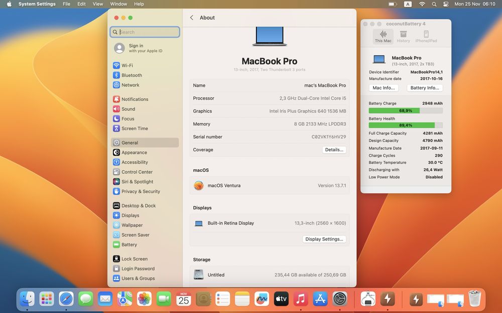Open Trash in the Dock

474,298
